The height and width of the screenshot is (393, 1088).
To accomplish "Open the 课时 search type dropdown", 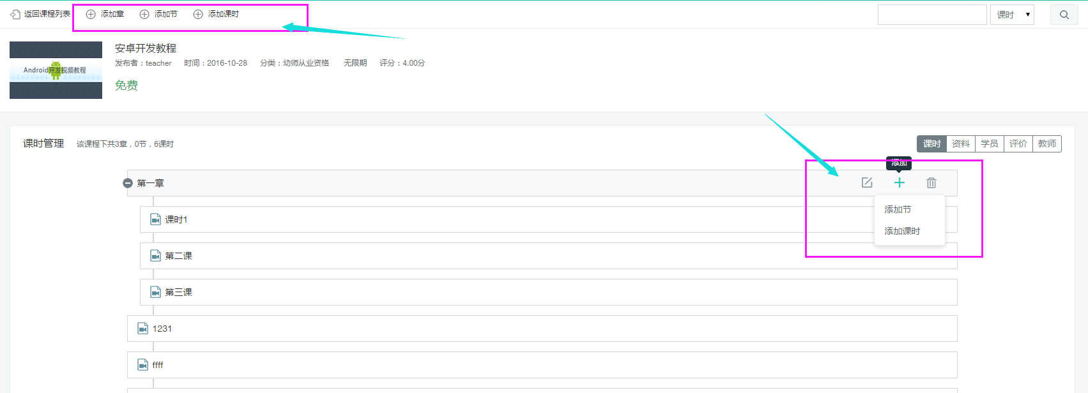I will tap(1013, 15).
